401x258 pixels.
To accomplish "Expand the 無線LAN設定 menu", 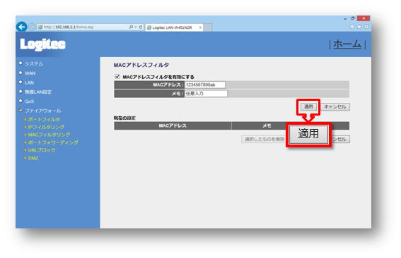I will tap(38, 92).
